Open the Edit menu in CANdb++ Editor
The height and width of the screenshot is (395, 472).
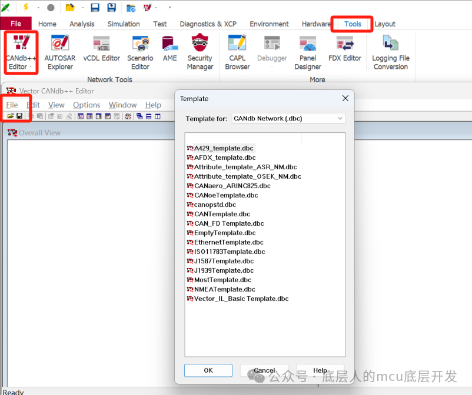[x=34, y=105]
